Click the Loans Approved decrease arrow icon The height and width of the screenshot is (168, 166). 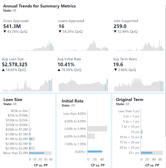pyautogui.click(x=60, y=31)
